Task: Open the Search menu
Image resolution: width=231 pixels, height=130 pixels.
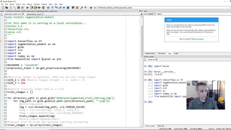Action: coord(12,4)
